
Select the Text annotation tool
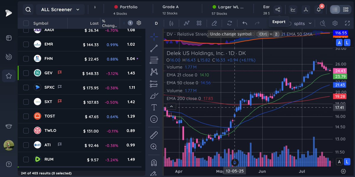tap(154, 107)
